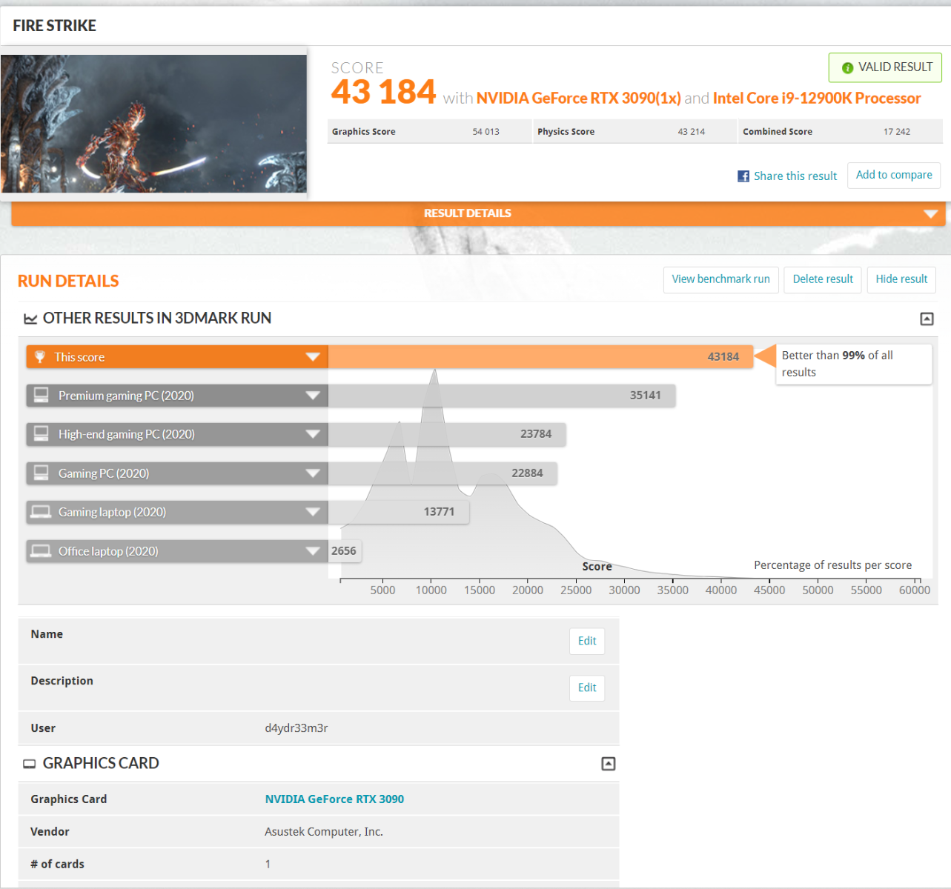Open the This score dropdown arrow
951x889 pixels.
[x=313, y=357]
